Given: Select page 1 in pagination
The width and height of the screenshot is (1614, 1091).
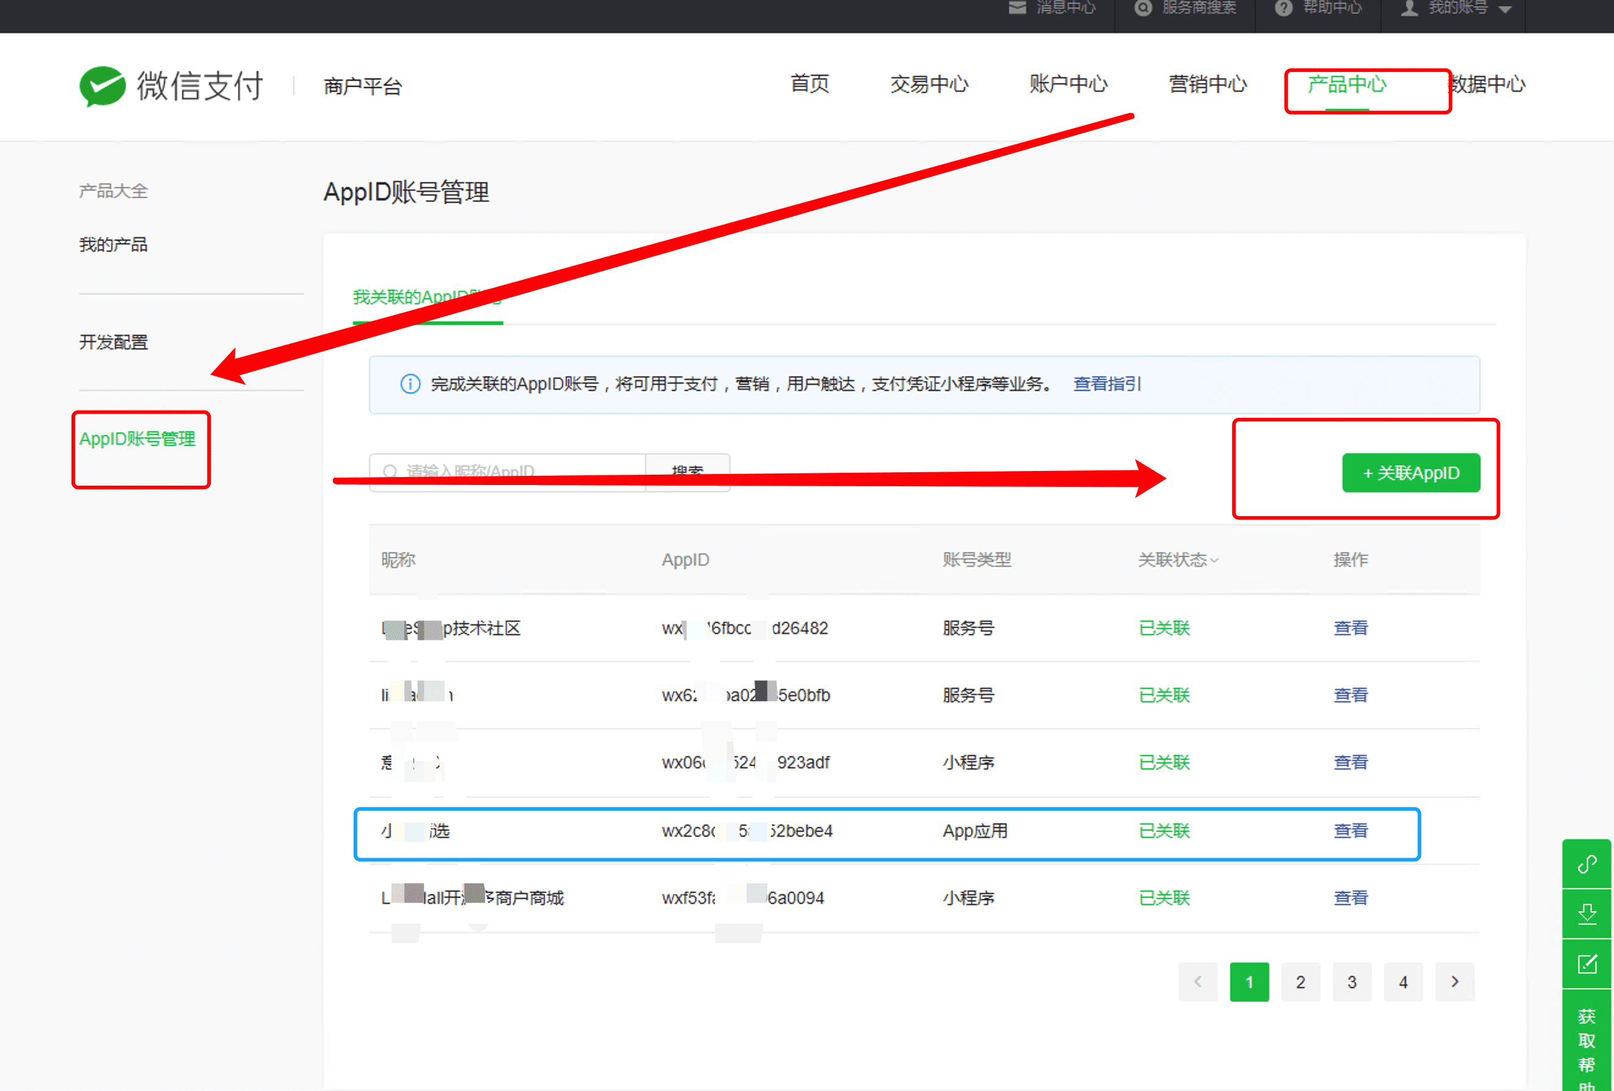Looking at the screenshot, I should [1249, 982].
